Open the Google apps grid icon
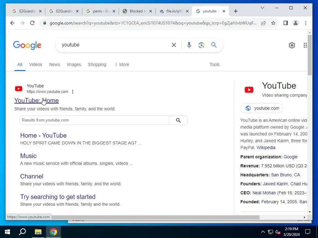Screen dimensions: 318x238 305,45
